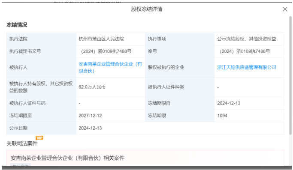Click the VIP badge icon
293x170 pixels.
(x=39, y=138)
